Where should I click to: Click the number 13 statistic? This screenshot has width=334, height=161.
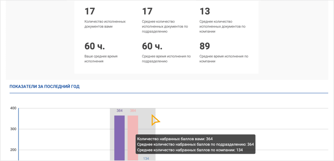click(205, 11)
